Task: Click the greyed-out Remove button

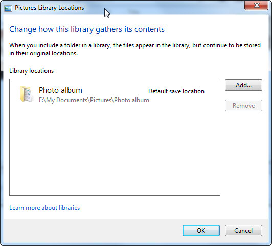Action: tap(243, 106)
